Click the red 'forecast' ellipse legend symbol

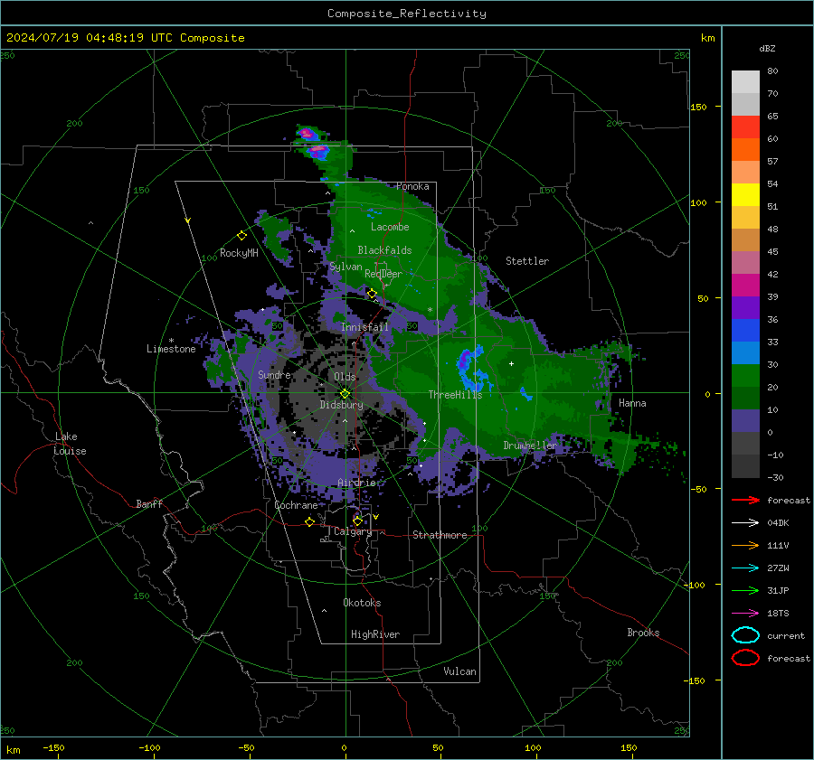click(745, 658)
